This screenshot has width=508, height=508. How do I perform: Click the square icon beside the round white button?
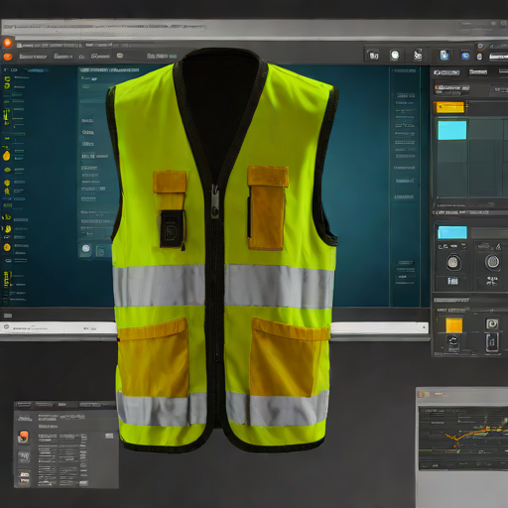100,252
